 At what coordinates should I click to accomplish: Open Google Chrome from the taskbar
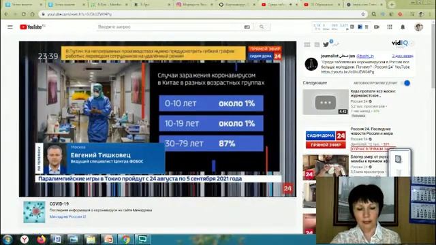[x=125, y=240]
